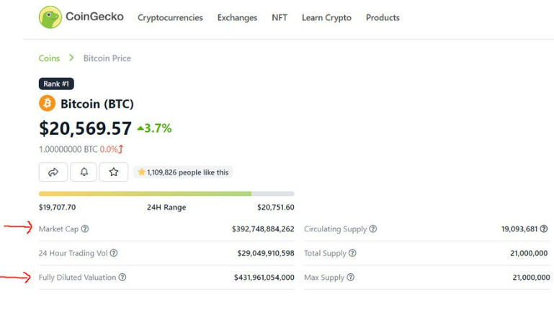The width and height of the screenshot is (554, 310).
Task: Open the Exchanges menu
Action: tap(237, 18)
